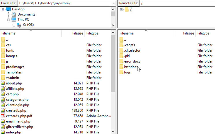Select the remote root folder in tree
Screen dimensions: 215x134
[131, 9]
